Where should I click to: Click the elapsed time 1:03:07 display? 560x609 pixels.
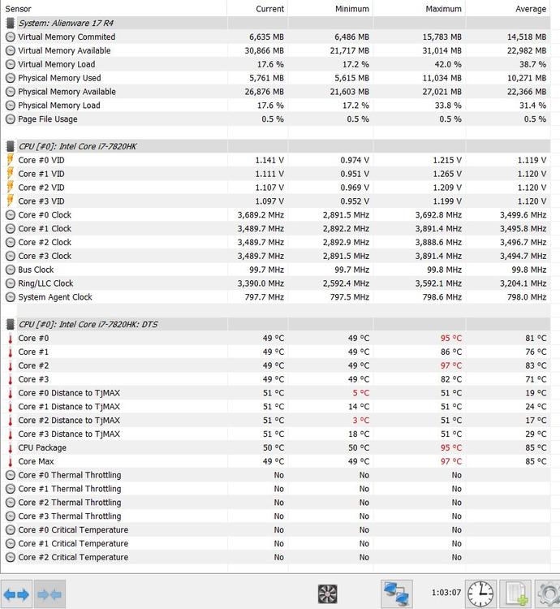click(x=446, y=593)
